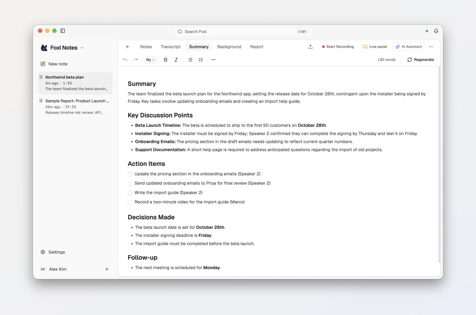This screenshot has width=476, height=315.
Task: Switch to the Report tab
Action: (x=257, y=47)
